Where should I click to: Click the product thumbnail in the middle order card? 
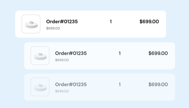pos(40,56)
